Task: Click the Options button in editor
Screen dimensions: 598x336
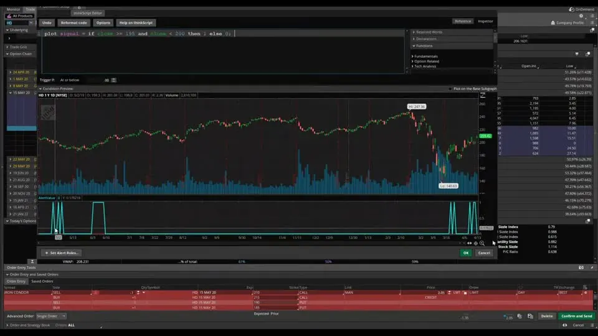Action: coord(103,23)
